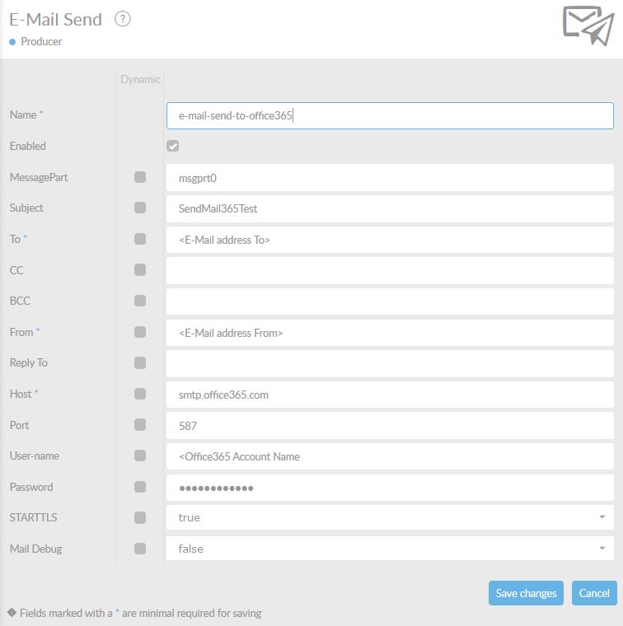Click the help question mark icon
The width and height of the screenshot is (623, 626).
click(123, 19)
